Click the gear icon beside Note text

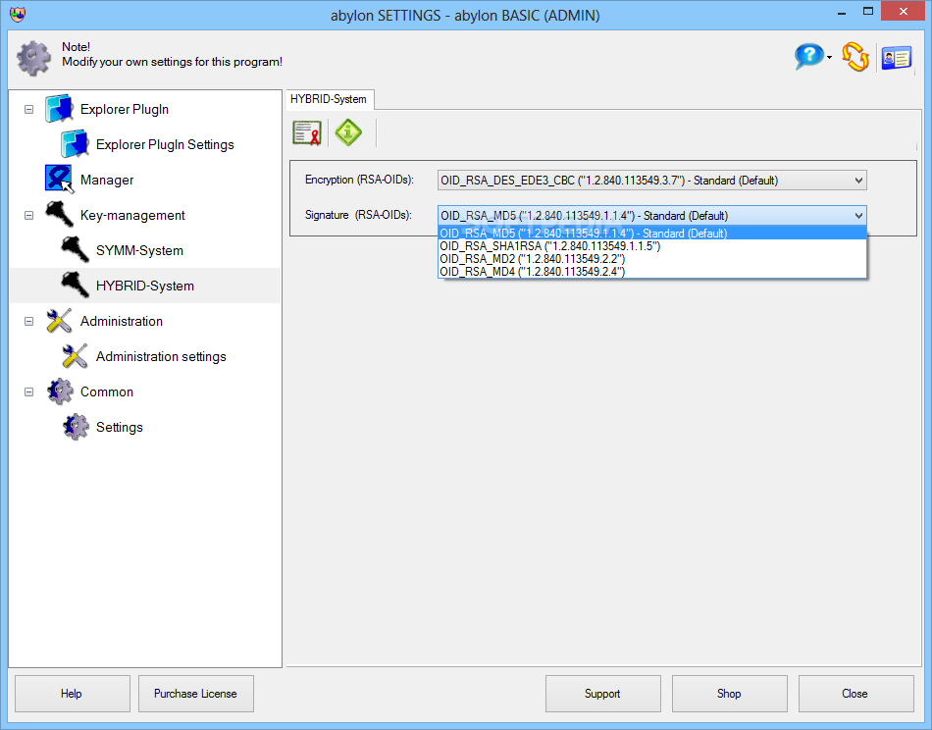33,58
